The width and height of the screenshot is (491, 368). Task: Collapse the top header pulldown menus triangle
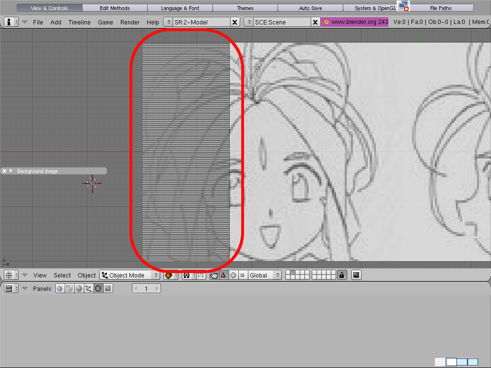(25, 22)
